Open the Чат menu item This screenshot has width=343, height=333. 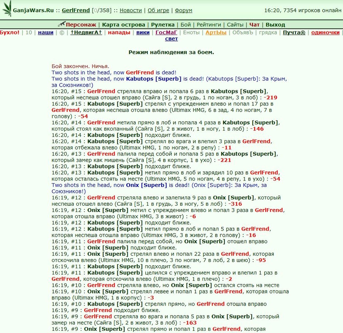[x=254, y=25]
